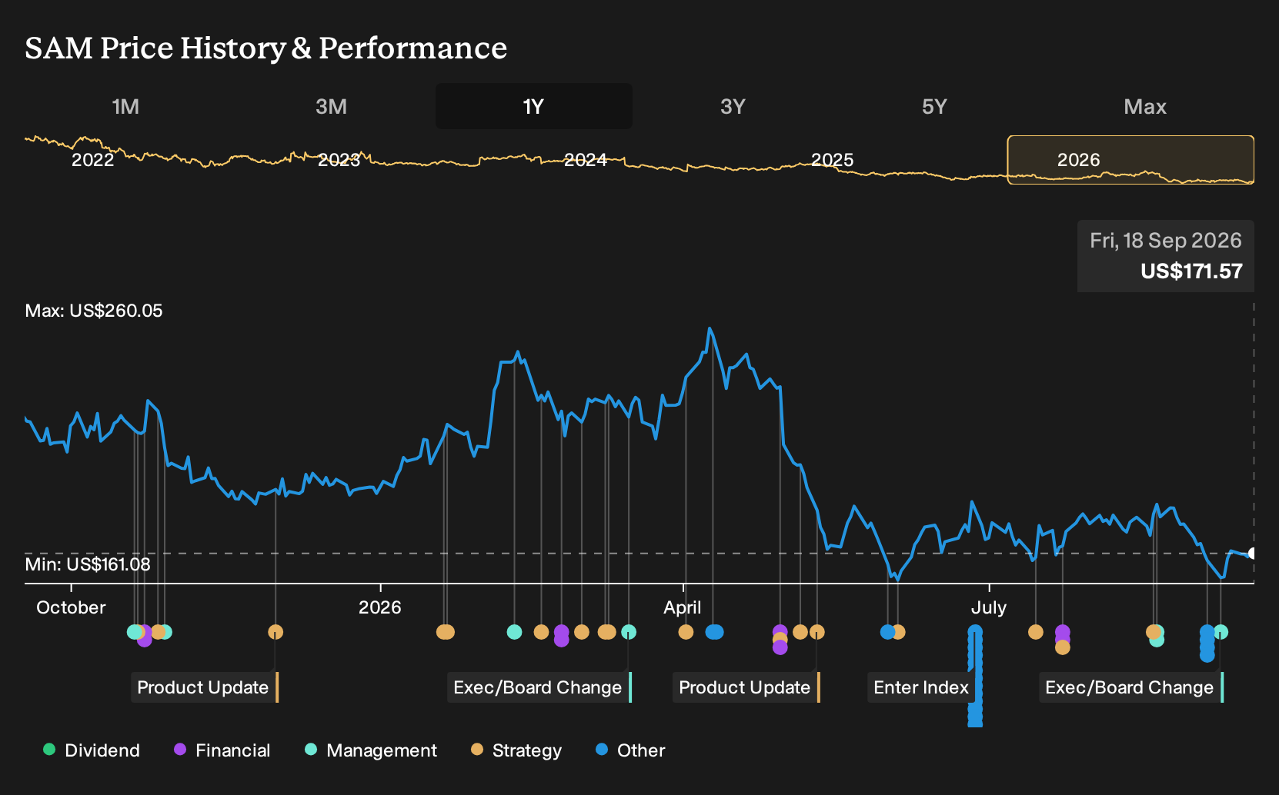
Task: Click the Product Update label below April
Action: [x=746, y=687]
